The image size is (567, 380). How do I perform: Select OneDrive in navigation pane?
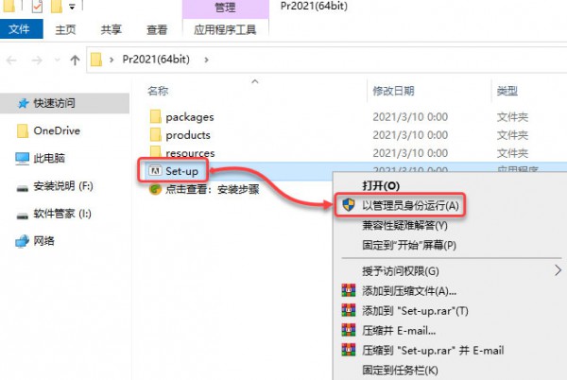57,130
